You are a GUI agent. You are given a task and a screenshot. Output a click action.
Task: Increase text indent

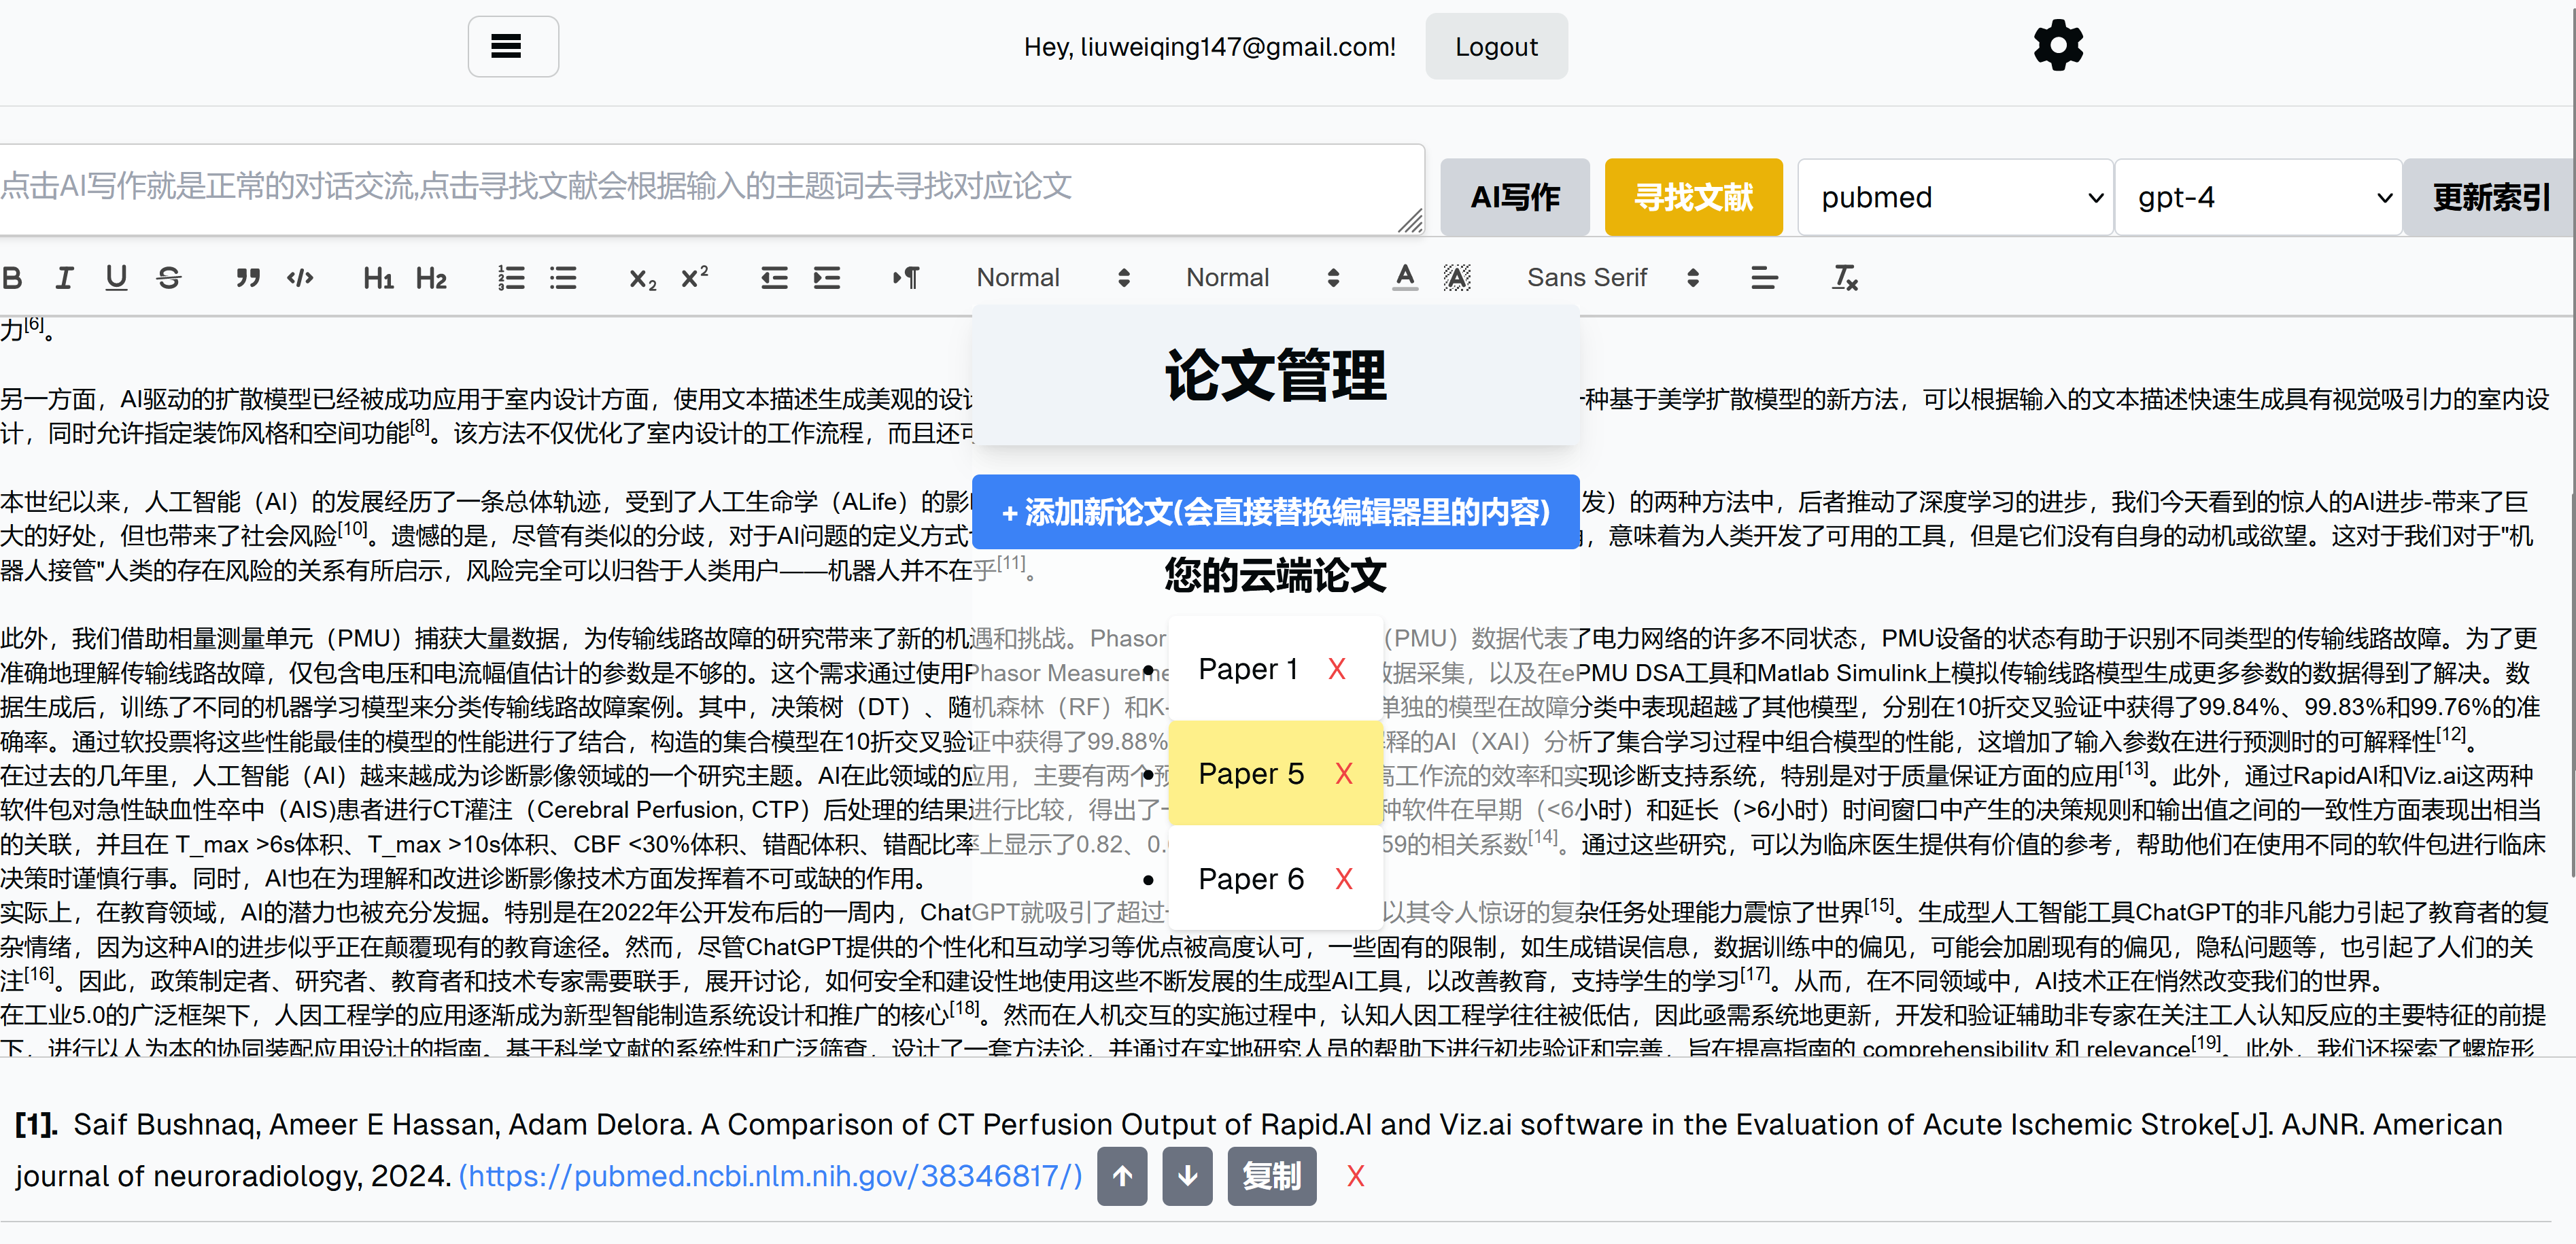tap(826, 278)
